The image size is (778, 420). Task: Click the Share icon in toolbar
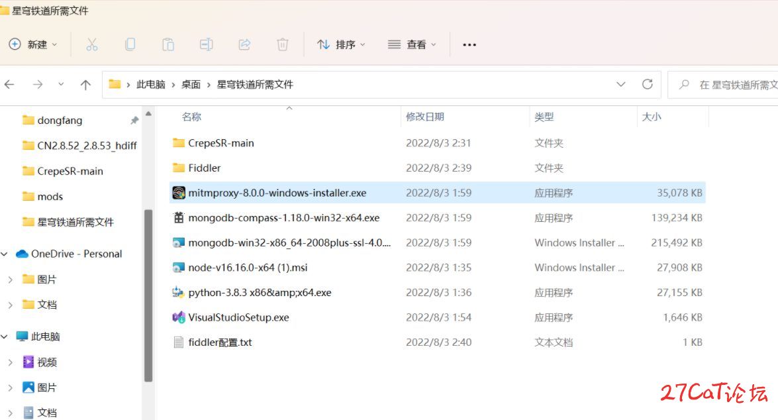click(x=244, y=44)
